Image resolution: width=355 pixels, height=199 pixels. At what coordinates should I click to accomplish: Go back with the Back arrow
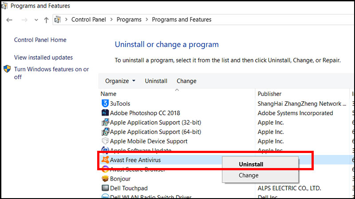click(x=10, y=20)
